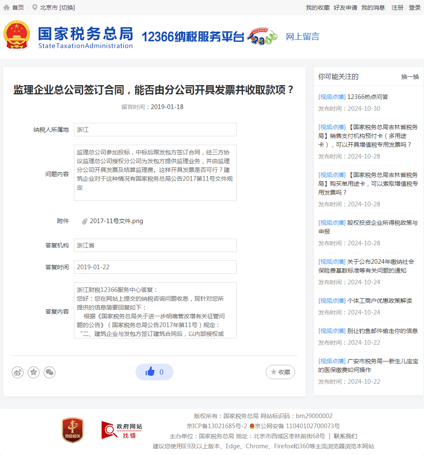424x455 pixels.
Task: Click the home icon in top bar
Action: (x=7, y=8)
